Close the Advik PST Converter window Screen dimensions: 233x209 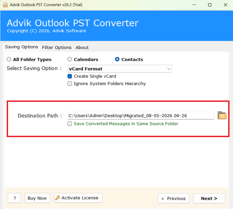pyautogui.click(x=226, y=5)
